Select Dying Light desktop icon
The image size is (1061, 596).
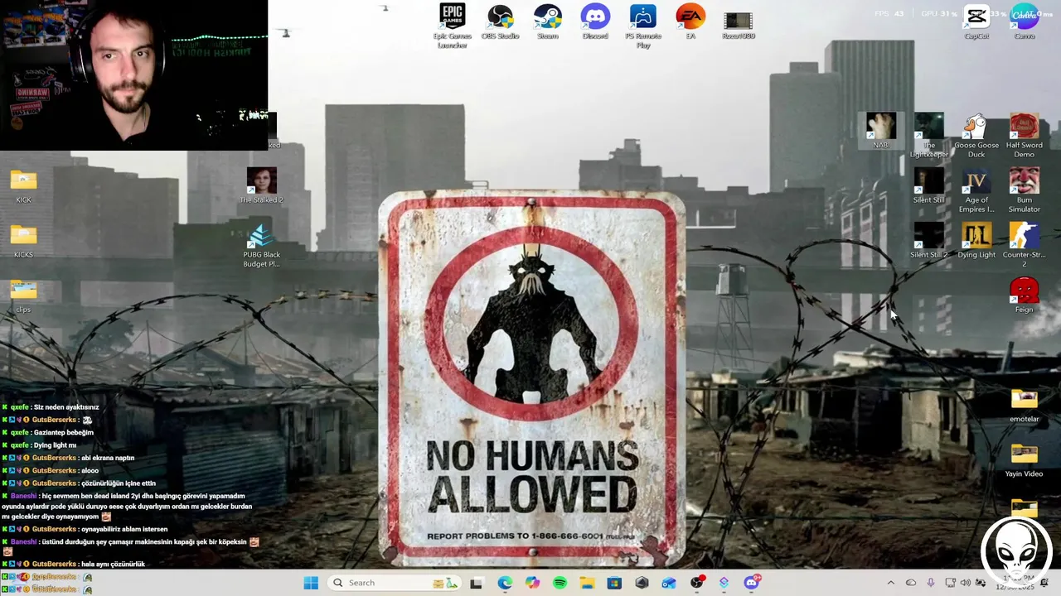pos(976,241)
